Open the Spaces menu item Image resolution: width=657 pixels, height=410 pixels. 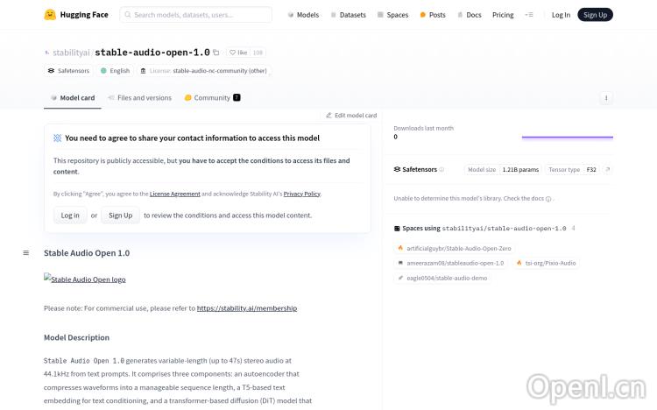393,15
